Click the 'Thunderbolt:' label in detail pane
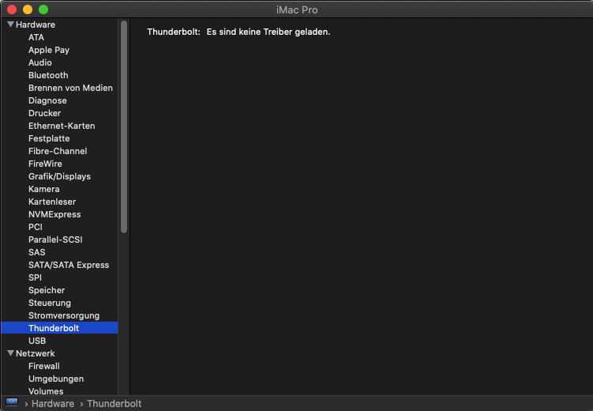 pyautogui.click(x=174, y=32)
